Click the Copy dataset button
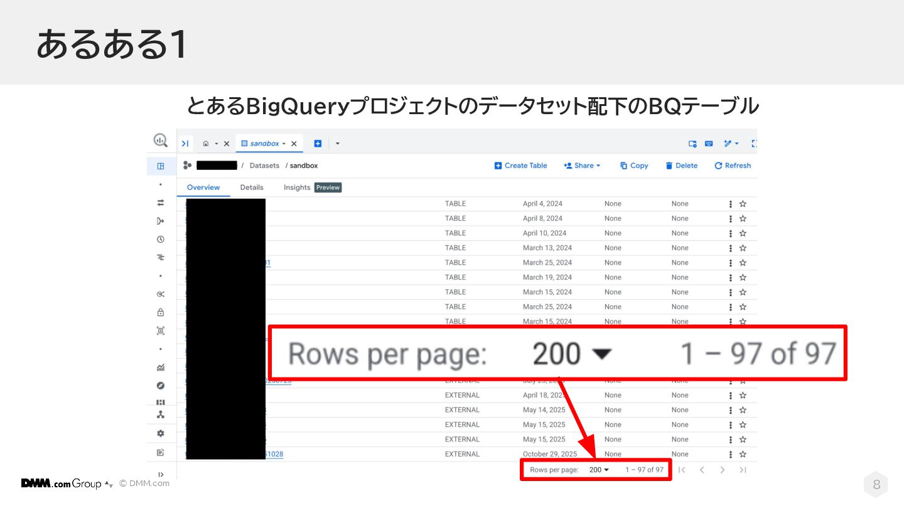This screenshot has width=904, height=508. (x=634, y=166)
